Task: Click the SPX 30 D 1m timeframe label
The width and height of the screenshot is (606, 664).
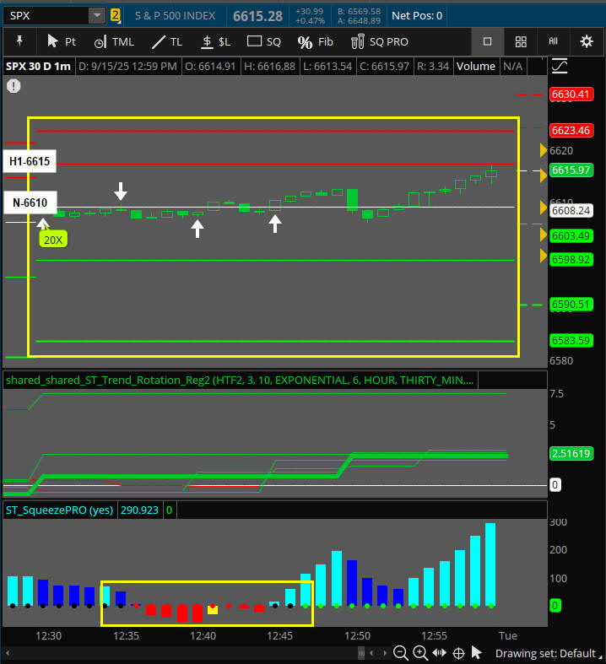Action: pos(38,66)
